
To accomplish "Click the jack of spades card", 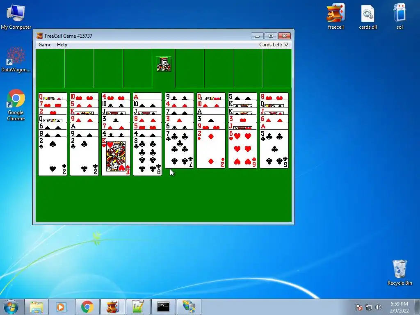I will (116, 112).
